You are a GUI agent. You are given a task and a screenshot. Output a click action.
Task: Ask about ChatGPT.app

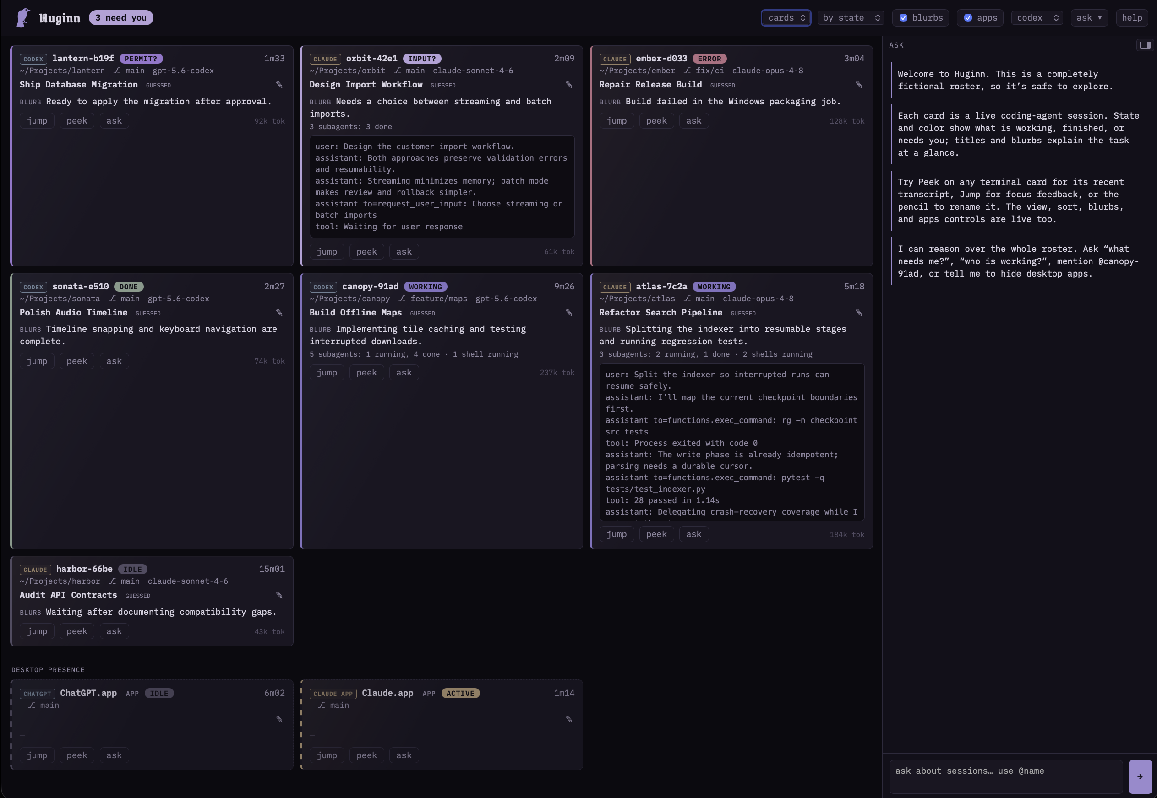coord(114,755)
